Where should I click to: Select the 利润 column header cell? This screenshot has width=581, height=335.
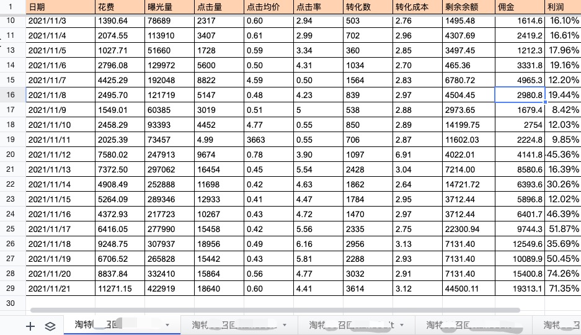tap(563, 7)
